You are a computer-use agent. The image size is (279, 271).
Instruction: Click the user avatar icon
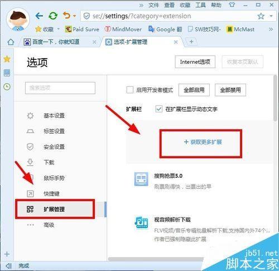18,20
